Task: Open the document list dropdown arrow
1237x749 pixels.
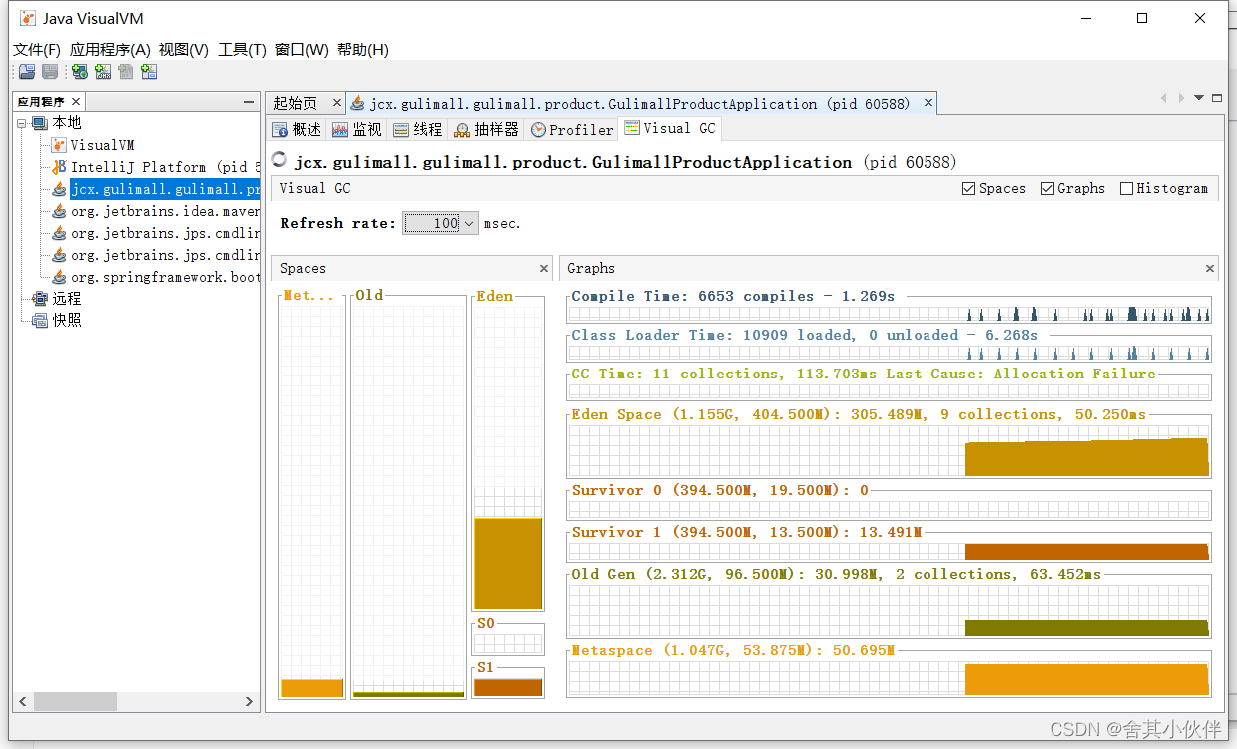Action: point(1199,98)
